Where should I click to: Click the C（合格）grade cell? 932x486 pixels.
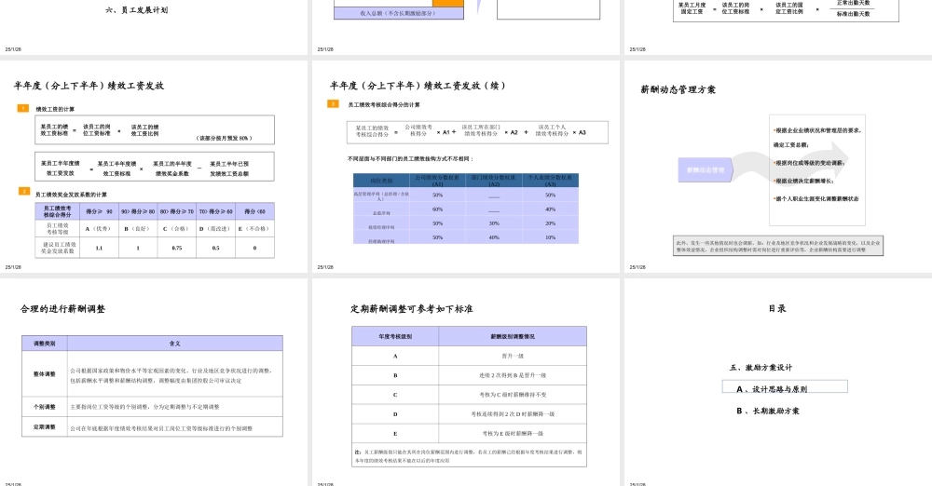(x=176, y=229)
